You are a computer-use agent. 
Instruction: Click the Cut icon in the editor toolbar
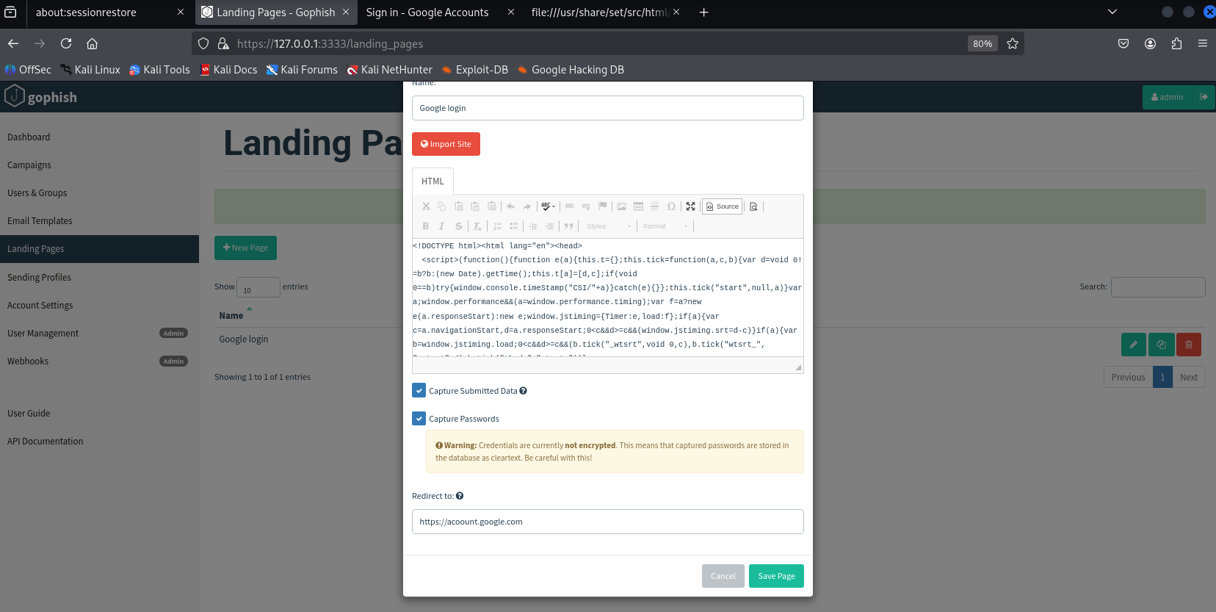(426, 206)
